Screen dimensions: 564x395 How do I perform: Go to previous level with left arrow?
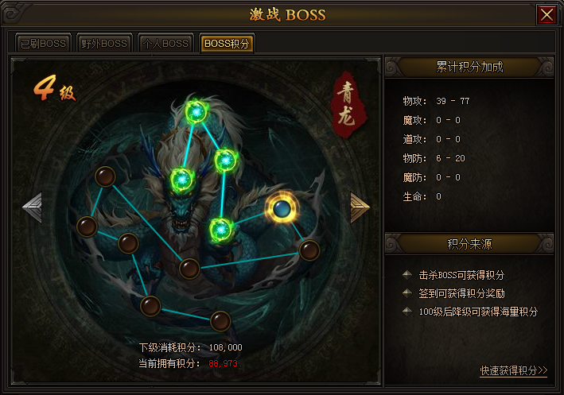[32, 207]
